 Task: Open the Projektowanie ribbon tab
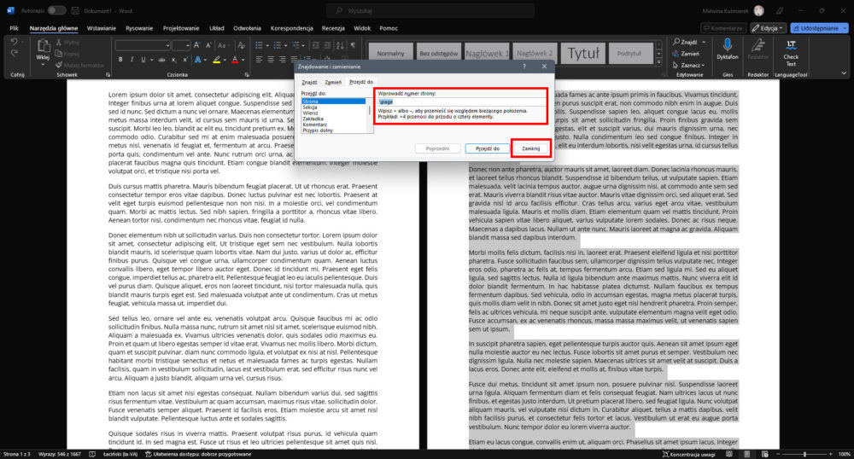point(181,28)
